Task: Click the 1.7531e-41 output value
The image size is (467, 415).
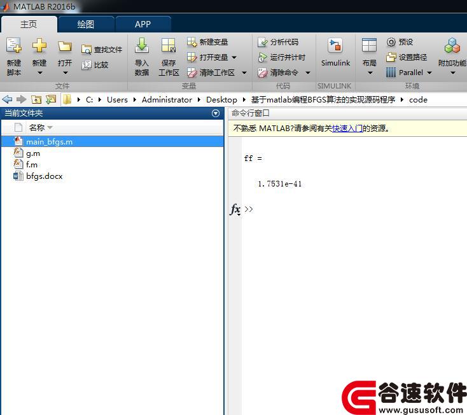Action: click(280, 184)
